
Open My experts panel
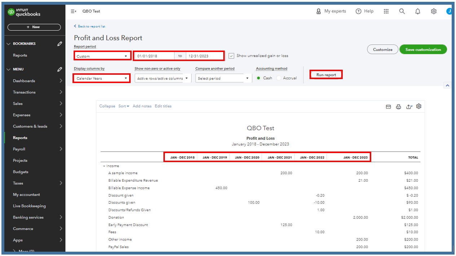tap(331, 11)
